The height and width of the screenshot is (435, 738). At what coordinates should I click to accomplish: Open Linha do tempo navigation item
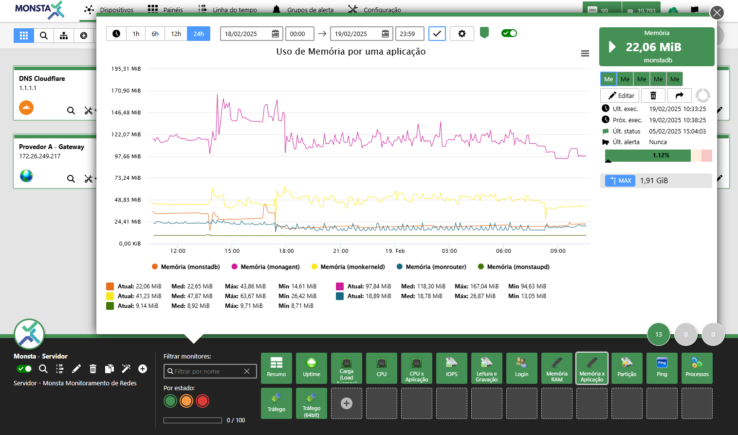(227, 10)
